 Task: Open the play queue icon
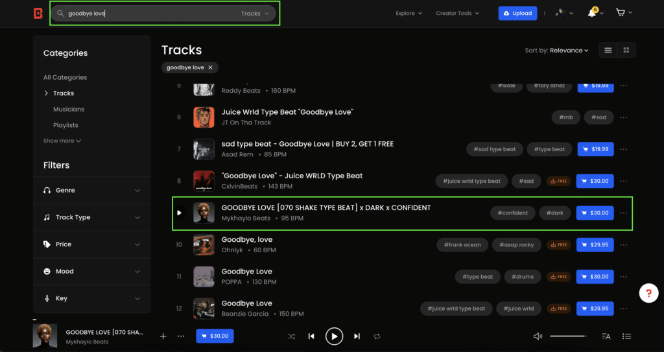[627, 336]
